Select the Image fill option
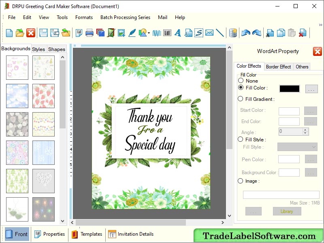 pos(240,181)
